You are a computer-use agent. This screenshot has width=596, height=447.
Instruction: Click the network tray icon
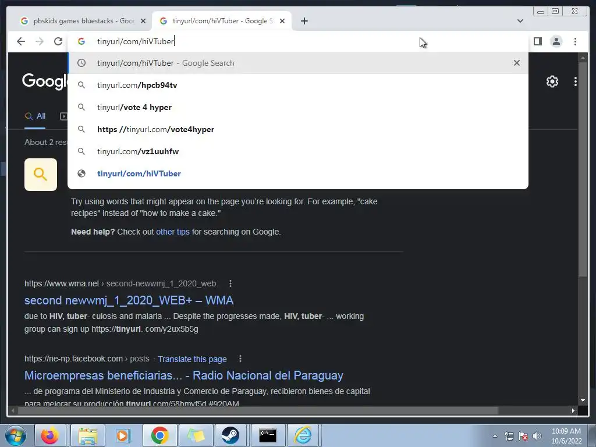[509, 436]
